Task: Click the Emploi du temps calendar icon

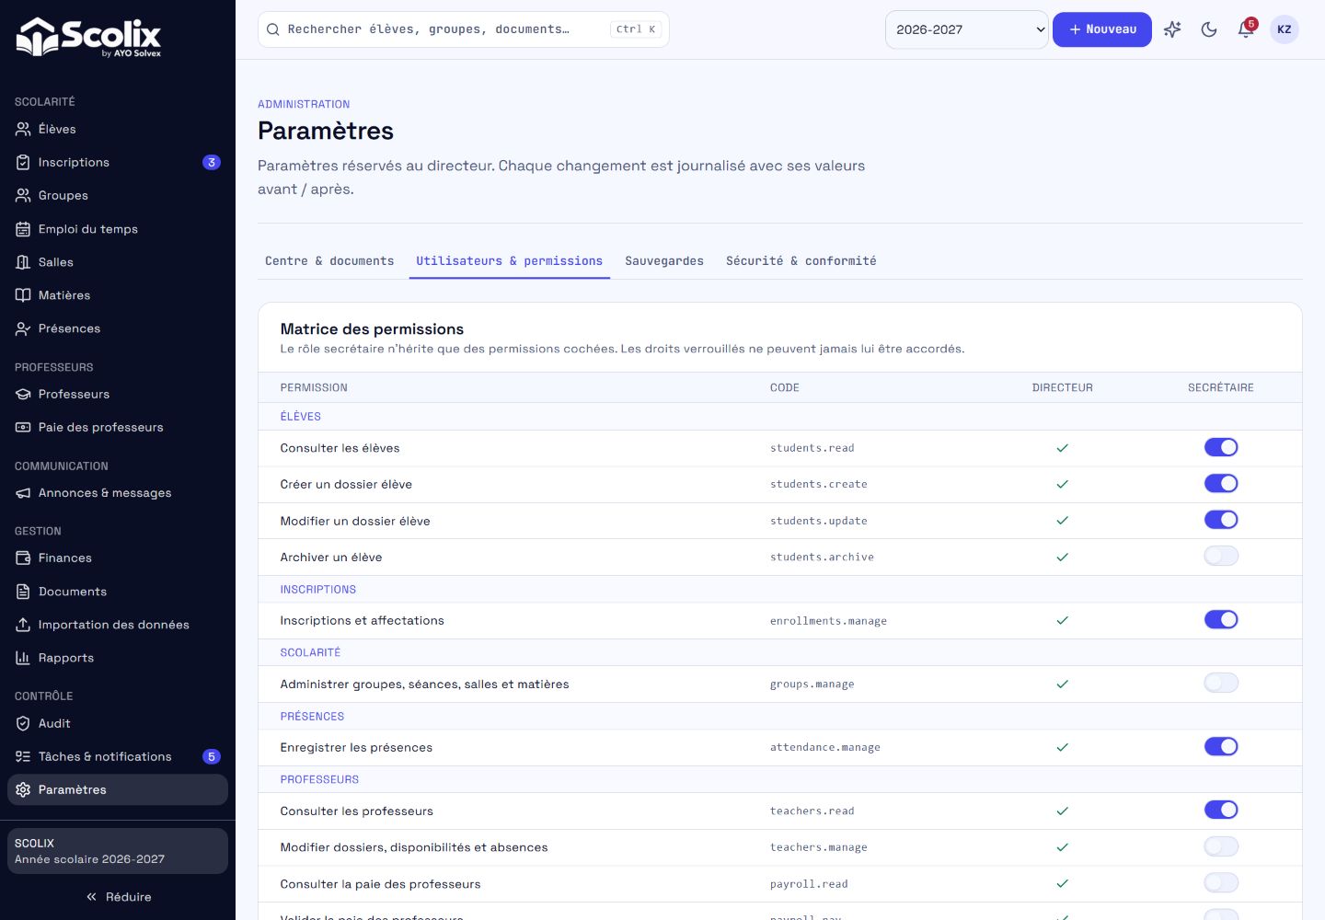Action: [x=23, y=229]
